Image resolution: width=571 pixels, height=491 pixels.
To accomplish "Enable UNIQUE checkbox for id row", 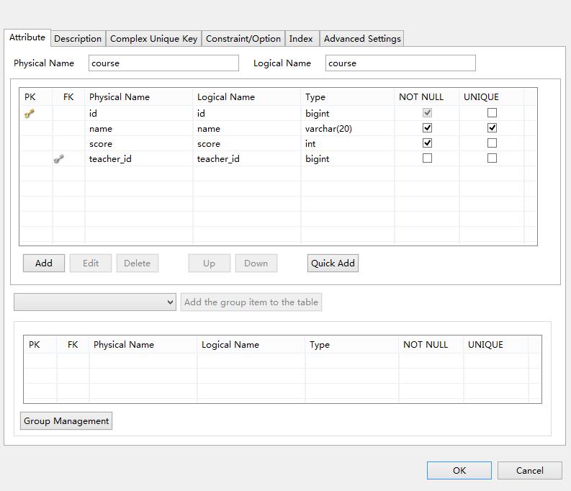I will click(492, 113).
